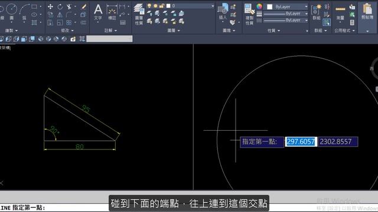Screen dimensions: 378x212
Task: Activate the Erase tool
Action: click(x=84, y=6)
